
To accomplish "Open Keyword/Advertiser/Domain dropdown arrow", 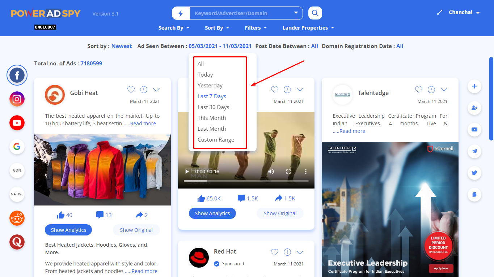I will tap(296, 13).
